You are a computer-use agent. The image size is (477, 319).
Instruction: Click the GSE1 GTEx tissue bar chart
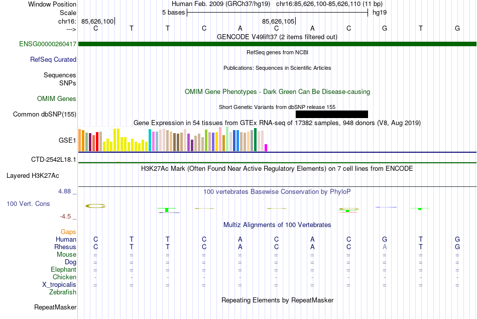[173, 140]
